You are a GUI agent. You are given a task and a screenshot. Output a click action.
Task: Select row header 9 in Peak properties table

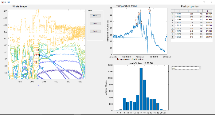pos(173,37)
